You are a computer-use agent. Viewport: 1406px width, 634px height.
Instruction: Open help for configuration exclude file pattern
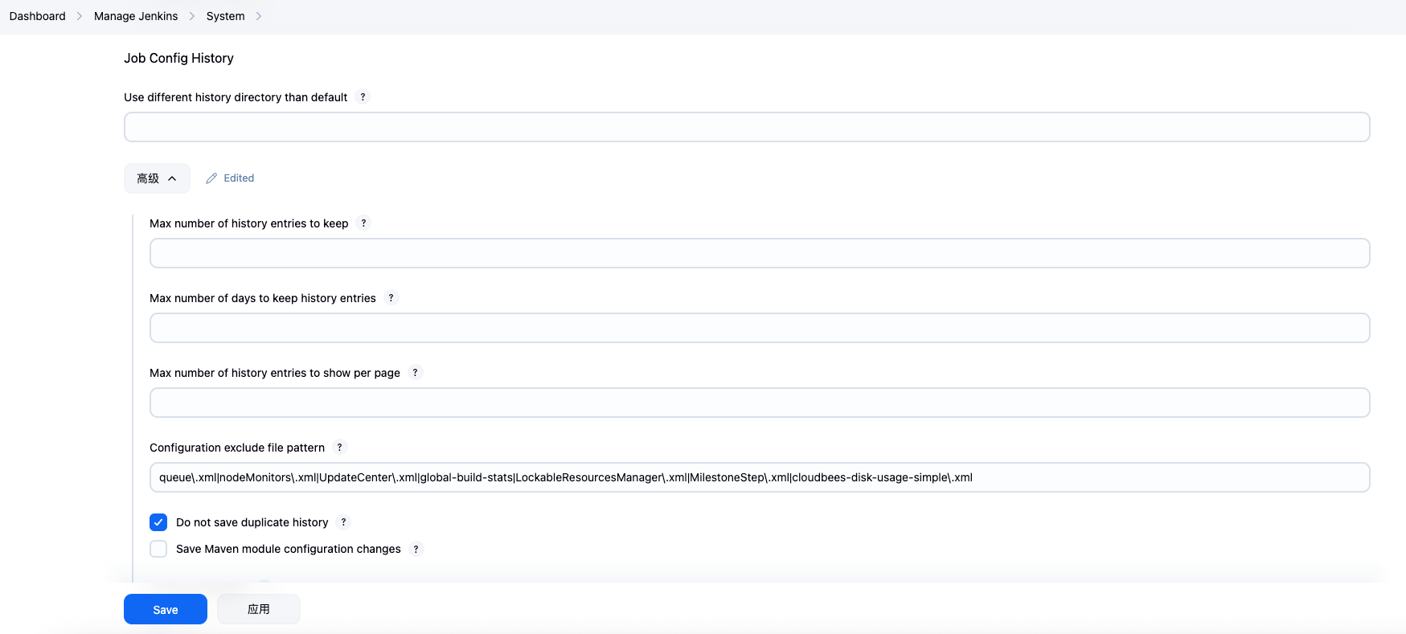(339, 448)
